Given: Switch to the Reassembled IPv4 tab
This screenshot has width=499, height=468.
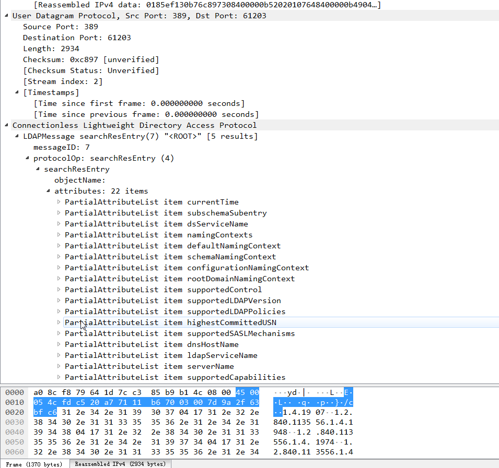Looking at the screenshot, I should [119, 462].
